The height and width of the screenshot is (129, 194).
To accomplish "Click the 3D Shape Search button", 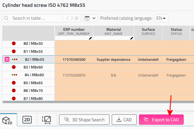I will pyautogui.click(x=84, y=120).
